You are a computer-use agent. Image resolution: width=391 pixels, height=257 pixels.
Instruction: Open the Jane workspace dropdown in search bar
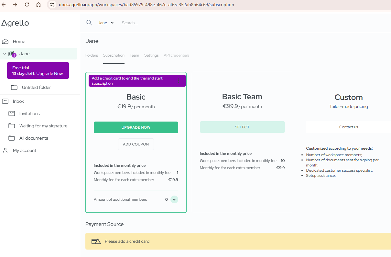click(x=106, y=23)
